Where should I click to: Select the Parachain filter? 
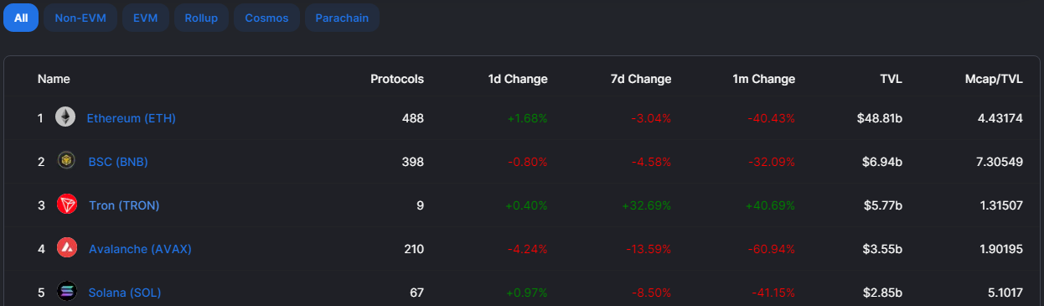pos(342,18)
